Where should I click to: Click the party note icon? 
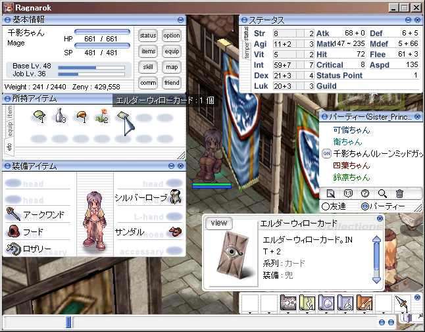coord(331,193)
